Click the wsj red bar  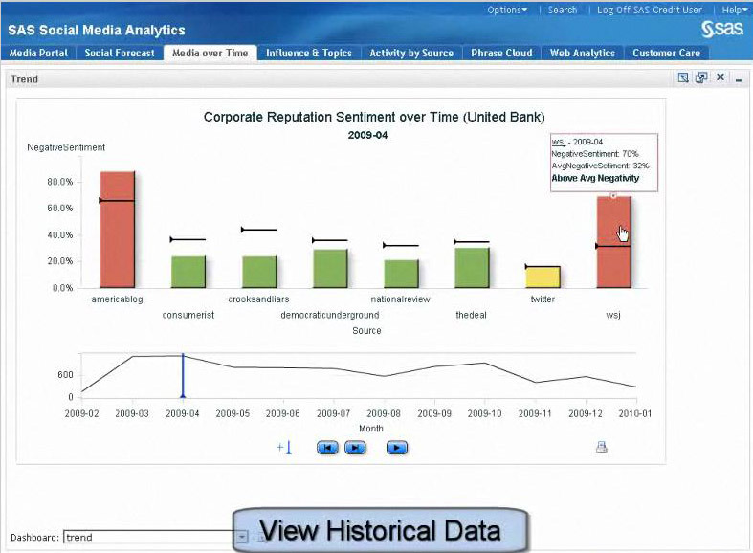point(614,242)
